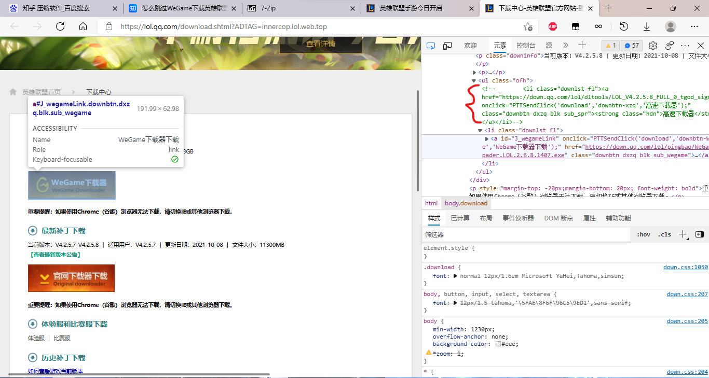Image resolution: width=709 pixels, height=378 pixels.
Task: Add a new DevTools tool tab with plus
Action: (582, 45)
